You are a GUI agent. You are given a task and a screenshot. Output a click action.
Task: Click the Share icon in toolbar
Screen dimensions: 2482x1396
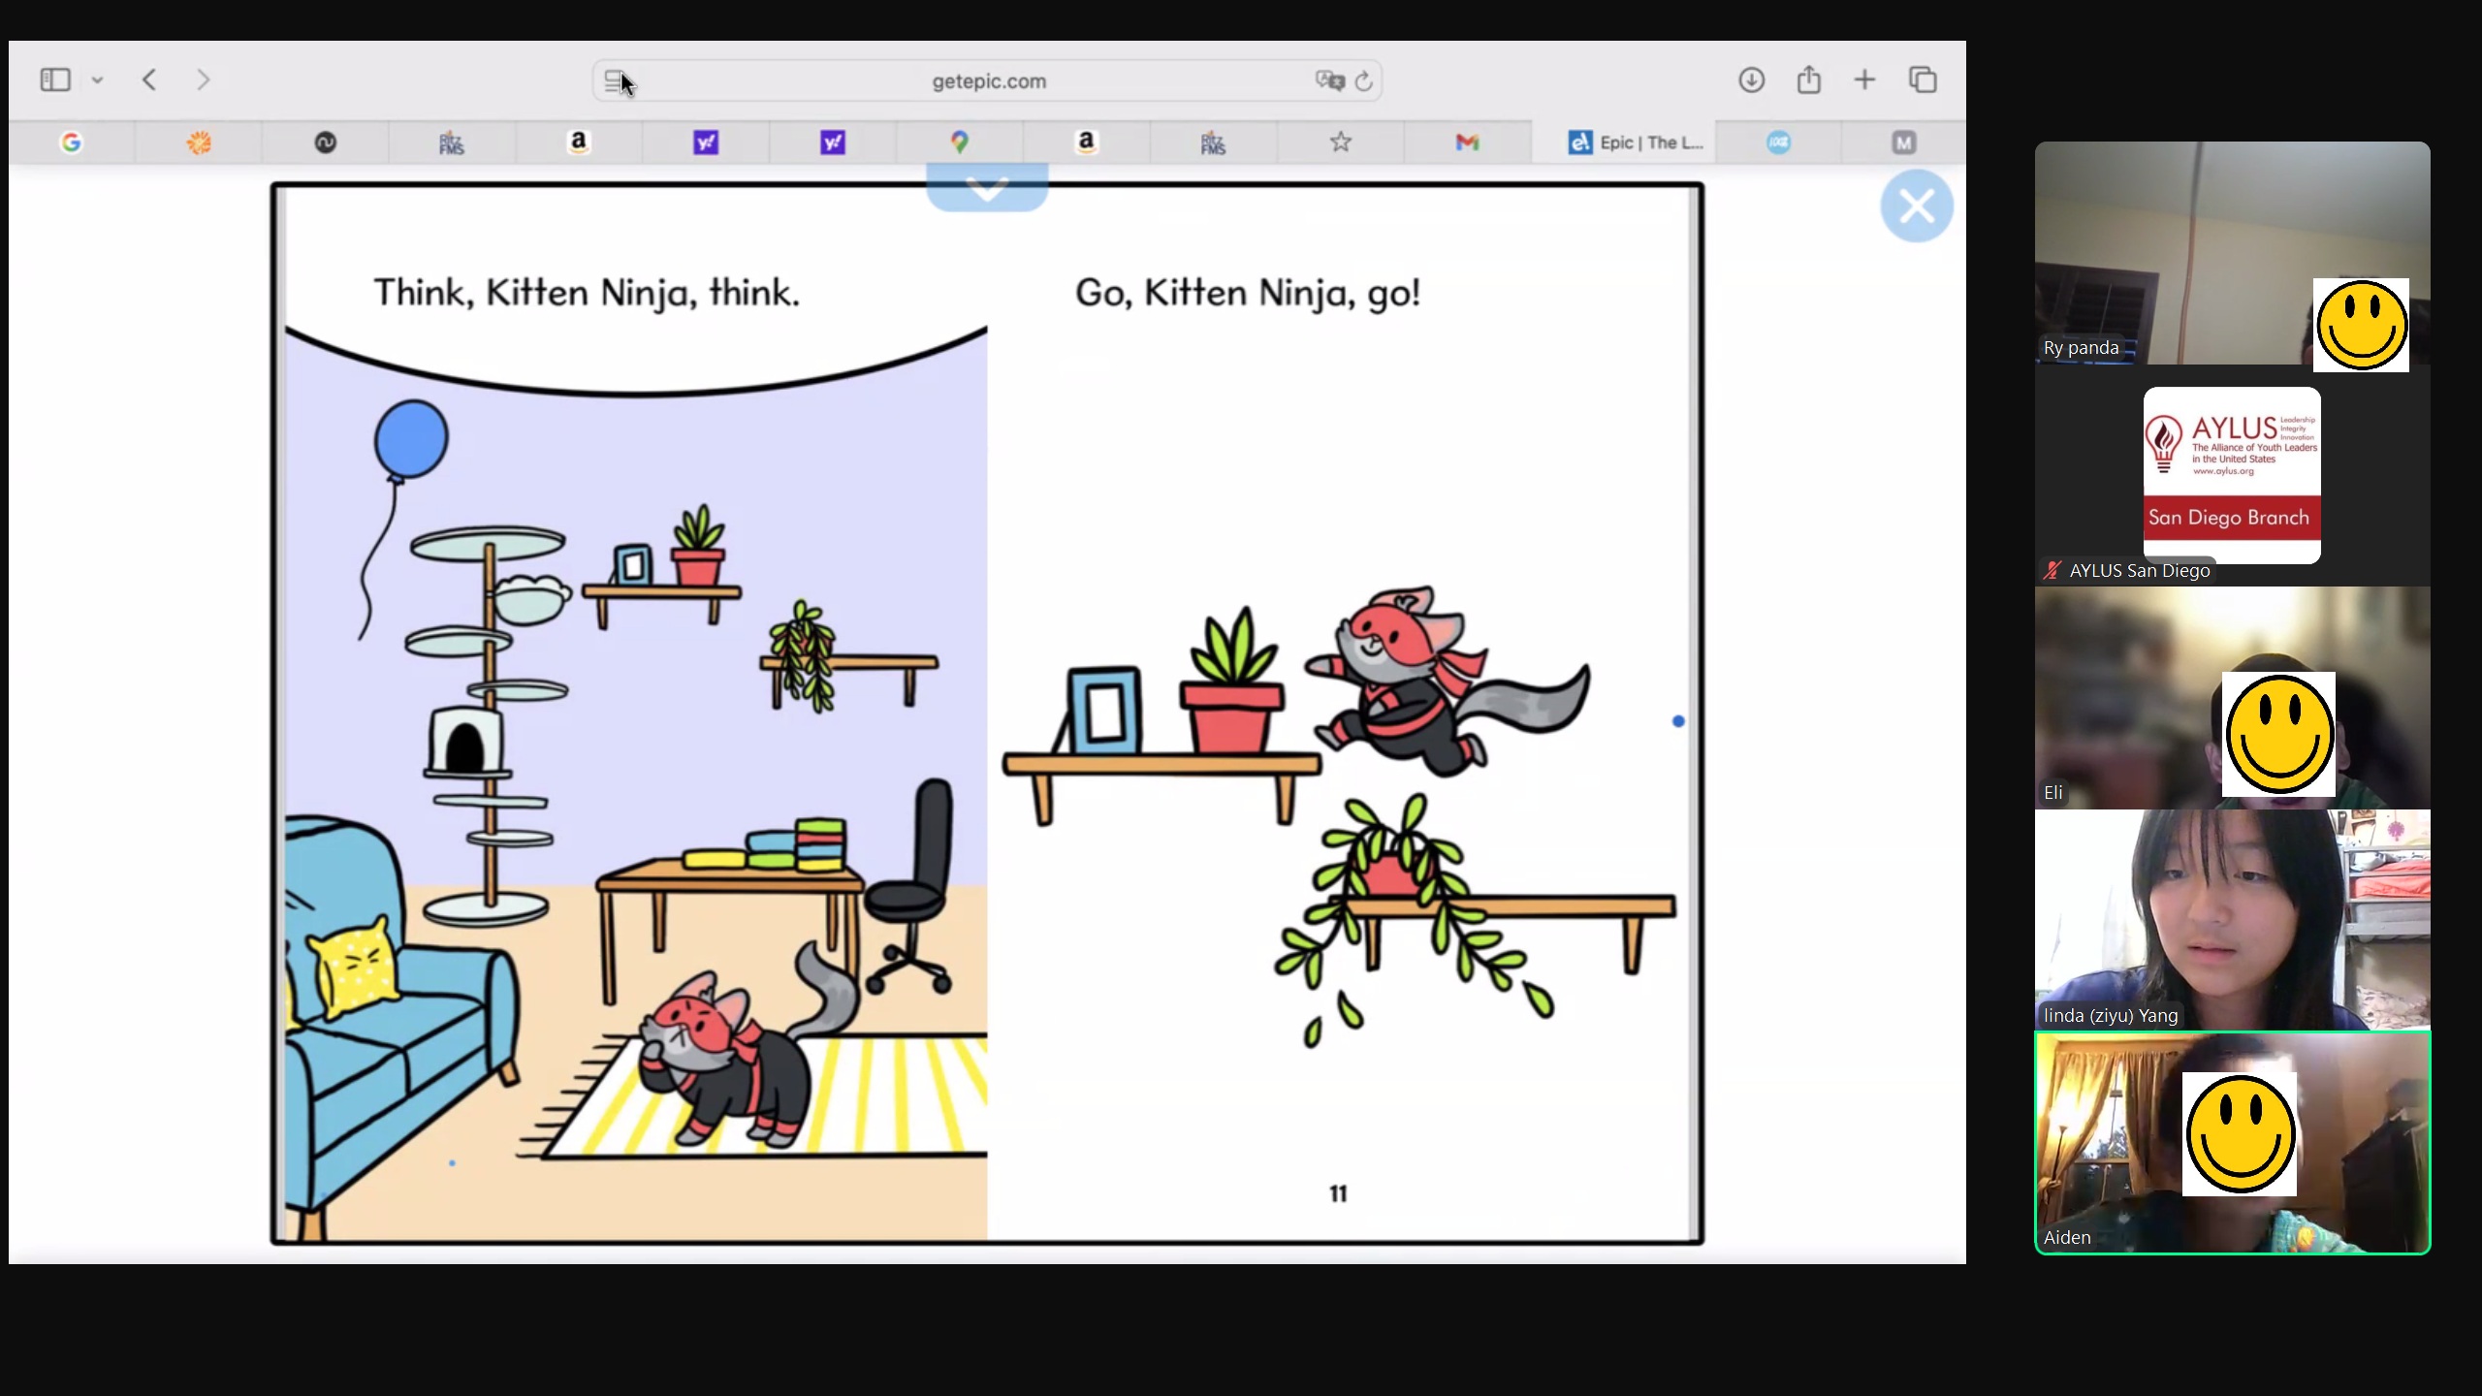coord(1808,79)
